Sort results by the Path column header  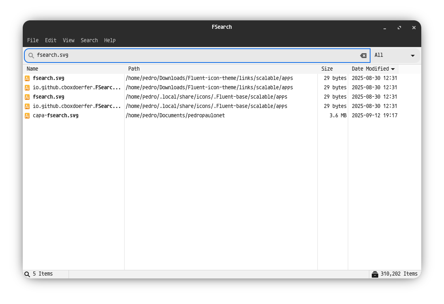click(x=134, y=69)
